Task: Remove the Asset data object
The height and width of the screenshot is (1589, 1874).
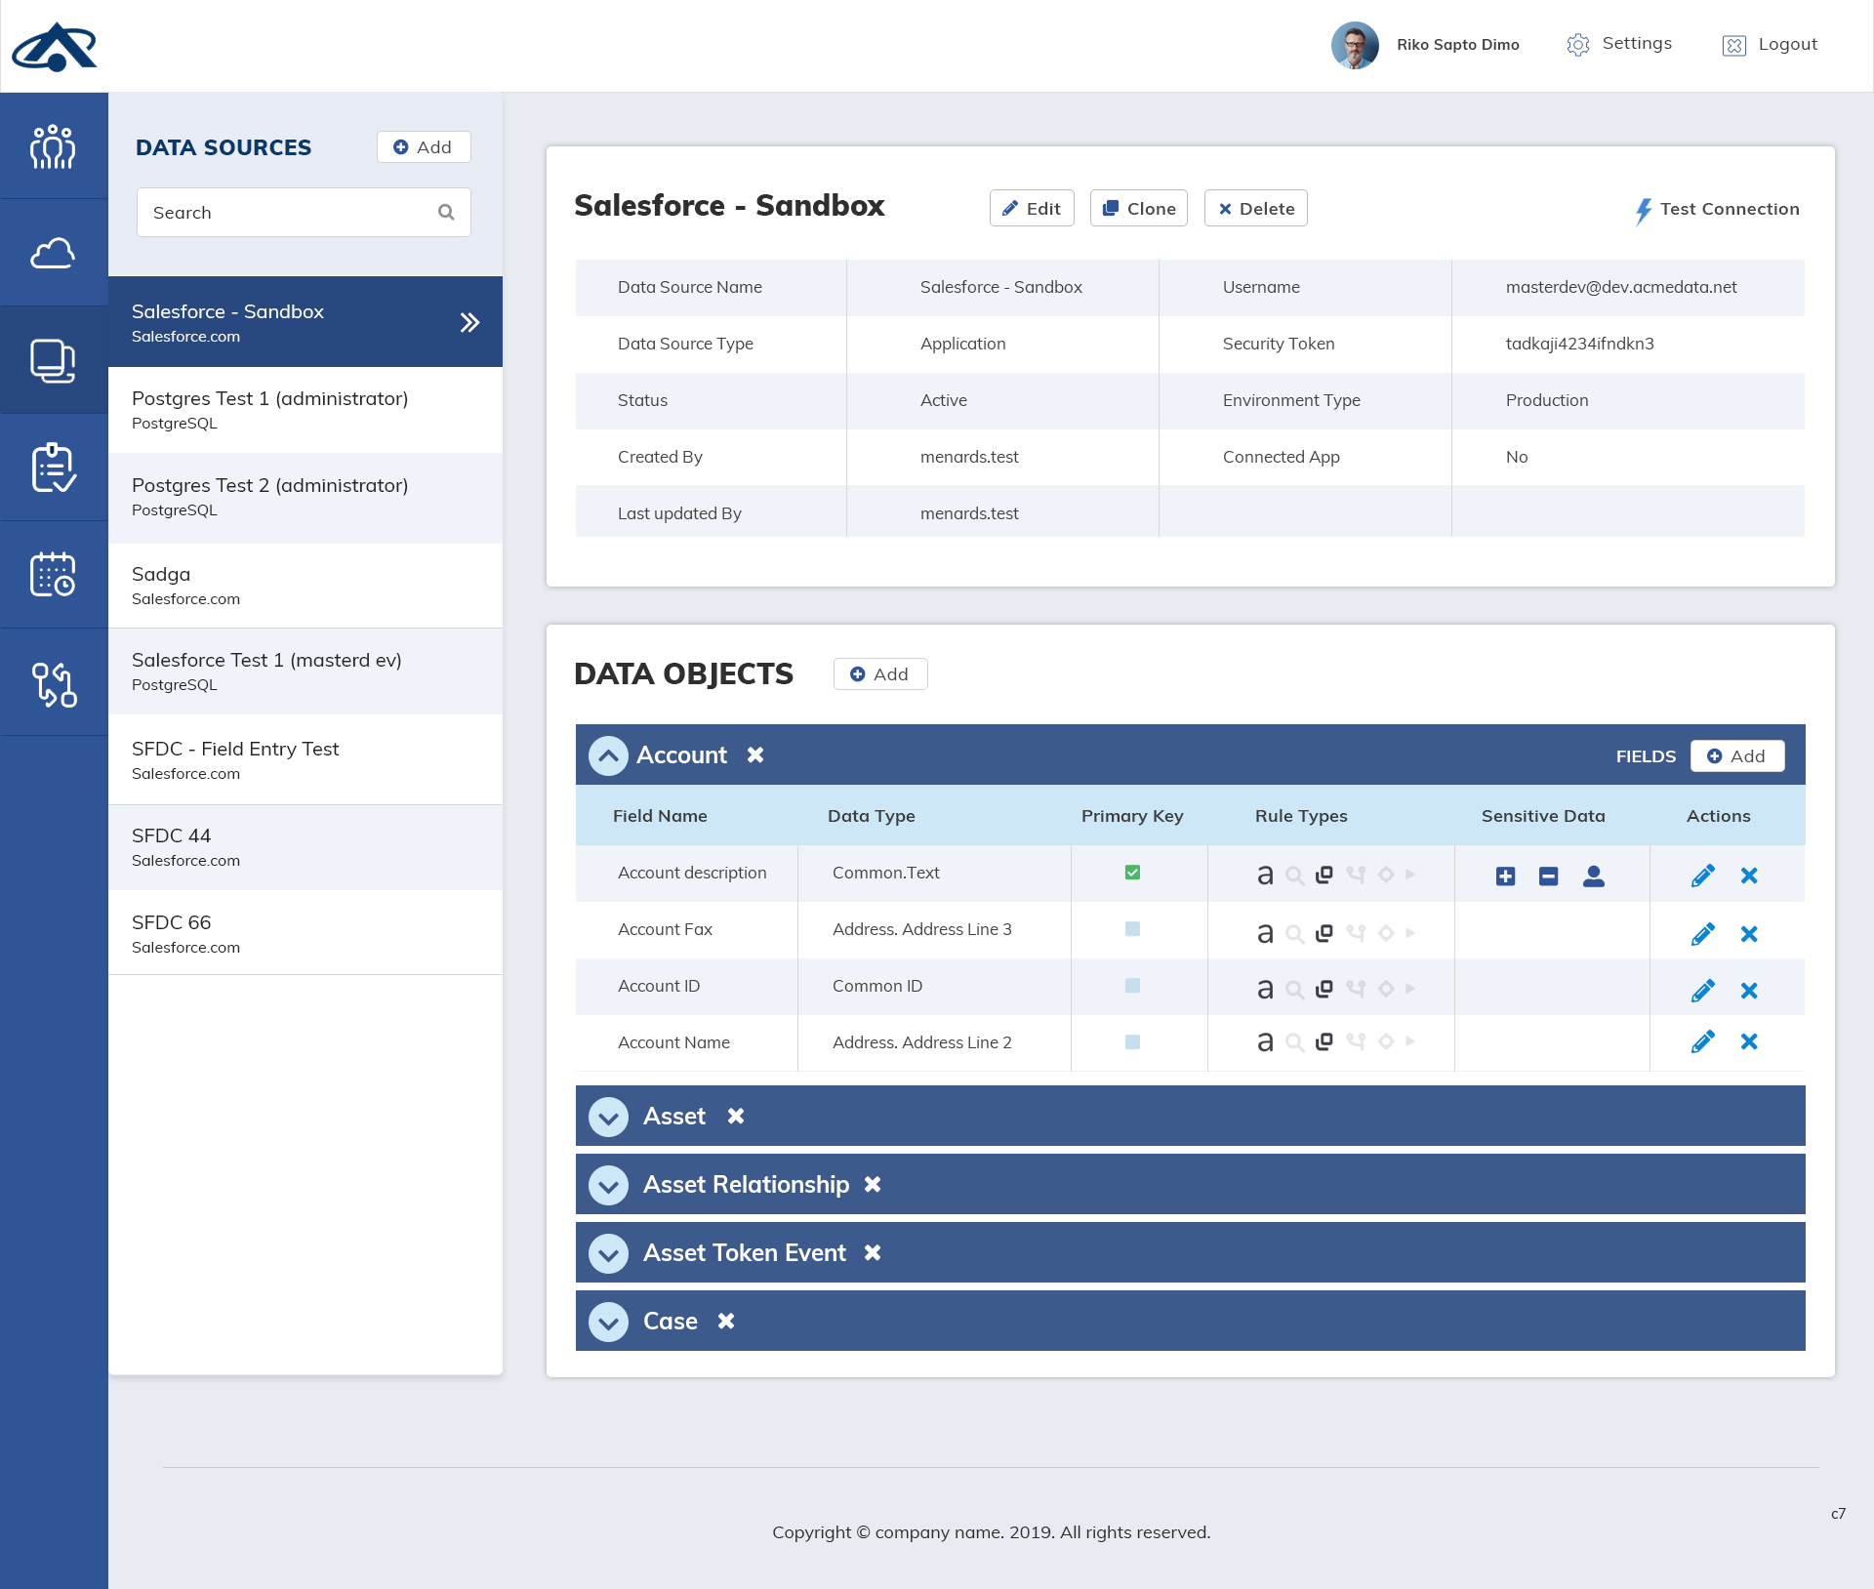Action: click(736, 1116)
